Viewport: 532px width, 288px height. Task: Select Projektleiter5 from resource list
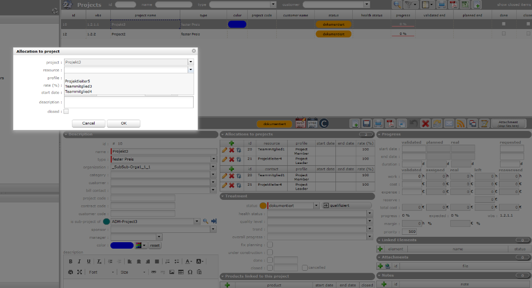point(77,81)
